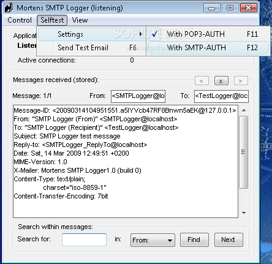This screenshot has height=264, width=272.
Task: Click the message body scroll-up arrow
Action: 244,110
